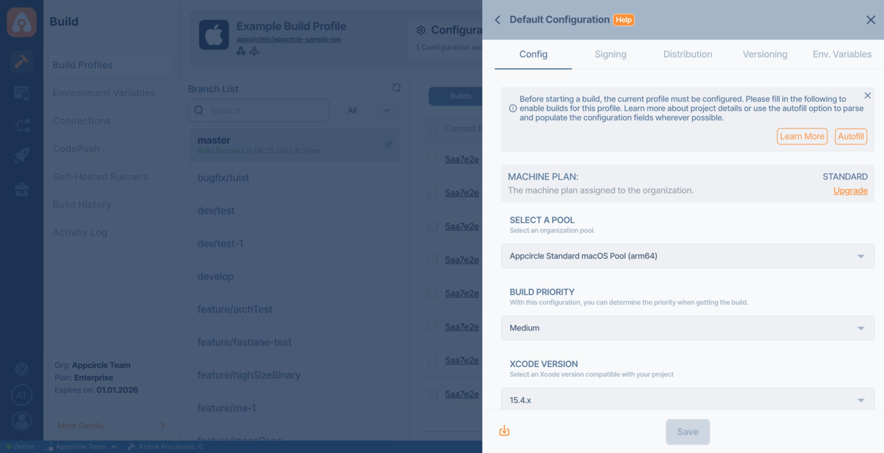Viewport: 884px width, 453px height.
Task: Check the first commit 5aa7e2e checkbox
Action: (x=433, y=159)
